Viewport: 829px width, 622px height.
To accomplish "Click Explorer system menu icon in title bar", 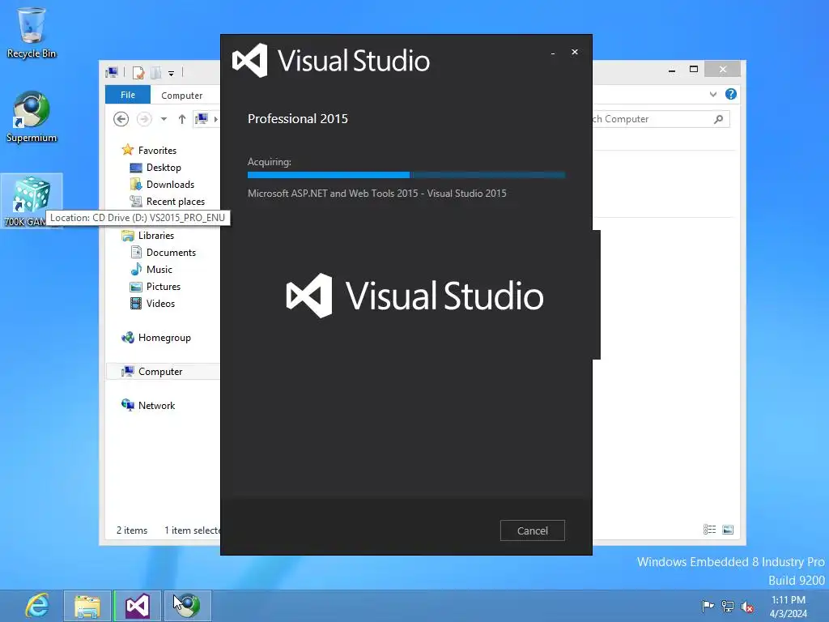I will [112, 72].
